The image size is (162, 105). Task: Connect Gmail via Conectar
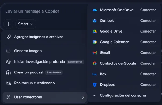pos(148,53)
